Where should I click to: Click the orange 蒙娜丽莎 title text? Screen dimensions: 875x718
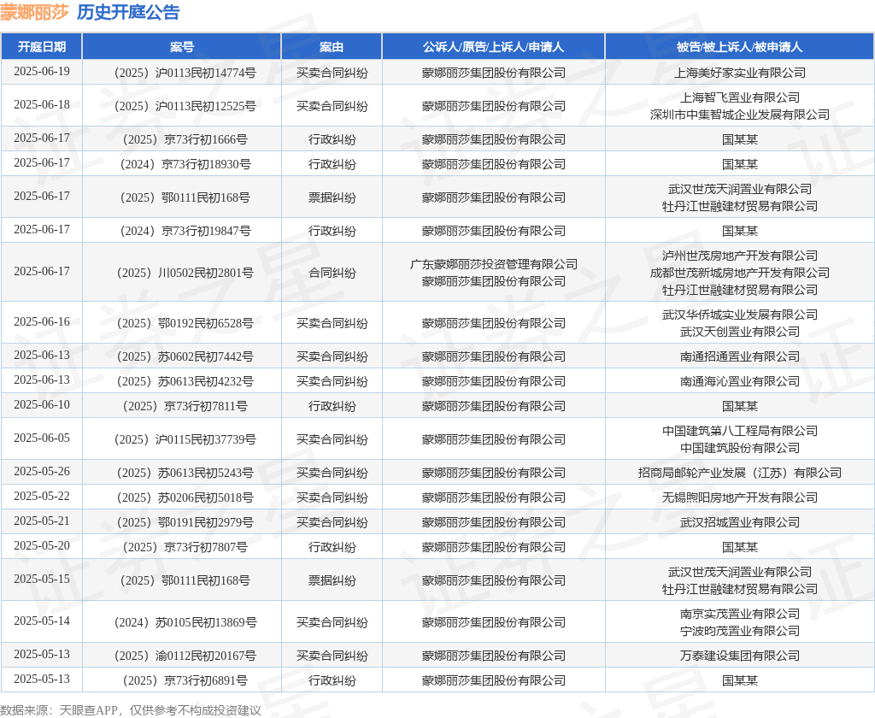(34, 12)
